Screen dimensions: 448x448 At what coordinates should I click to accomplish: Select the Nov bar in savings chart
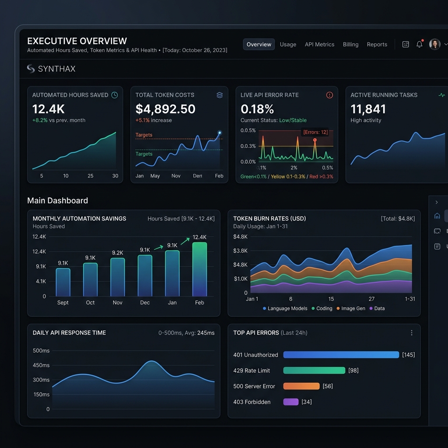117,277
